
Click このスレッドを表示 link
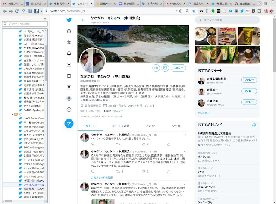pyautogui.click(x=102, y=178)
